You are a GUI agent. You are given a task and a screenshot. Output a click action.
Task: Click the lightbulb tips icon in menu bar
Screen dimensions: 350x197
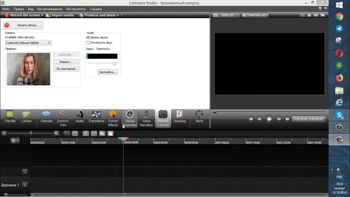pos(320,9)
